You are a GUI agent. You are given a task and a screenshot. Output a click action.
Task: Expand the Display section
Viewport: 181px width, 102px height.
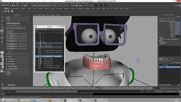click(x=6, y=73)
